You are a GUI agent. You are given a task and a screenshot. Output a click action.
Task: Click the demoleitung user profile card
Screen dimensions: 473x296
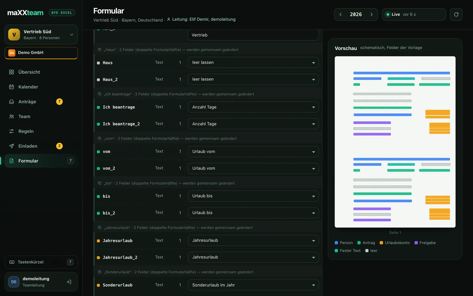pos(41,282)
